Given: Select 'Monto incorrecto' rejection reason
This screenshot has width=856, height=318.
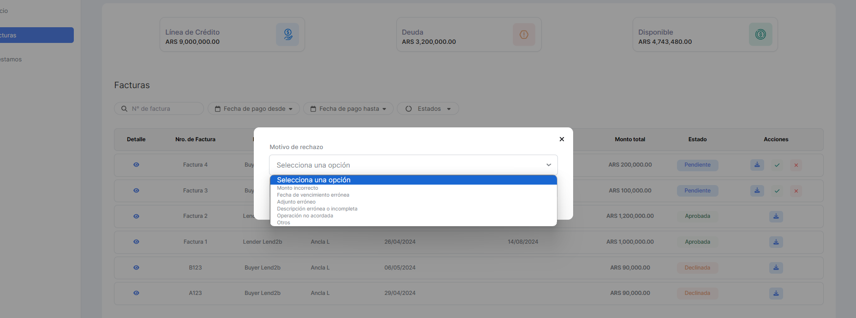Looking at the screenshot, I should point(298,188).
